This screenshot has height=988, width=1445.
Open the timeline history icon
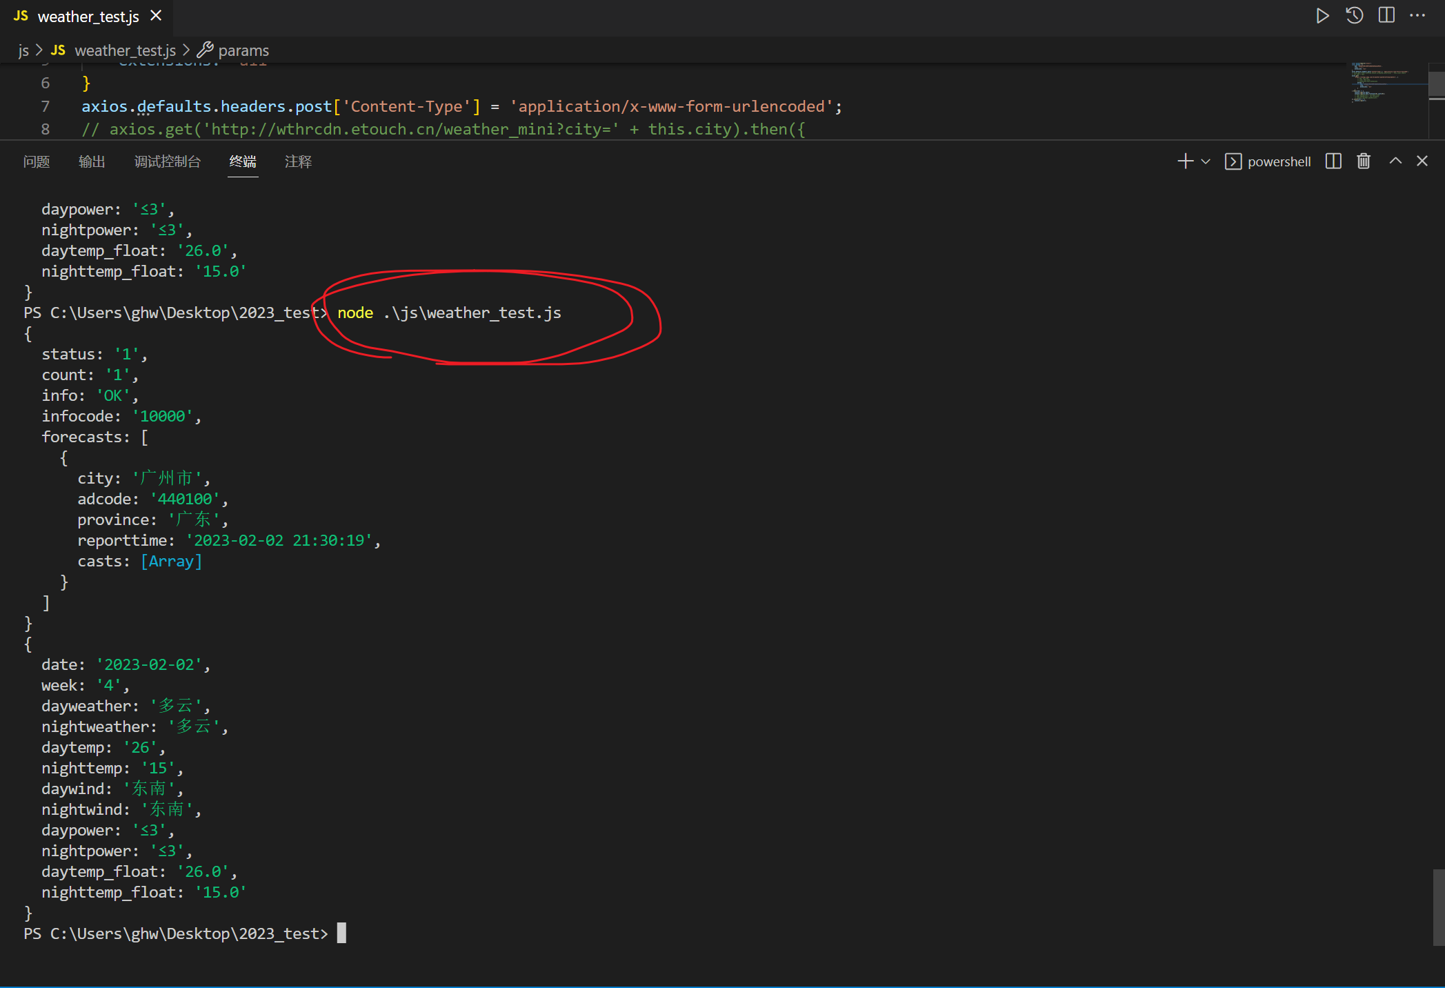coord(1354,16)
